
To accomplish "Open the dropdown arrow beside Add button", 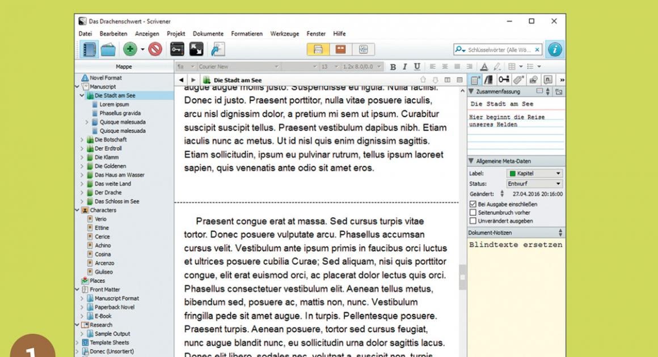I will point(143,49).
